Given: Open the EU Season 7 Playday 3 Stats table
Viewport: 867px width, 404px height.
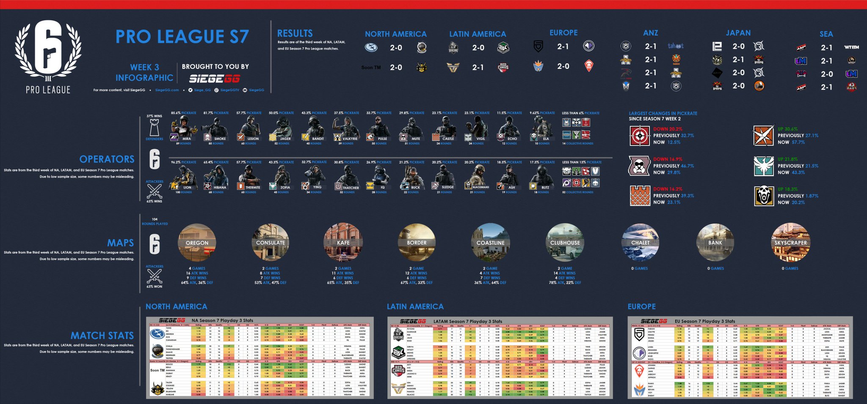Looking at the screenshot, I should (x=740, y=358).
